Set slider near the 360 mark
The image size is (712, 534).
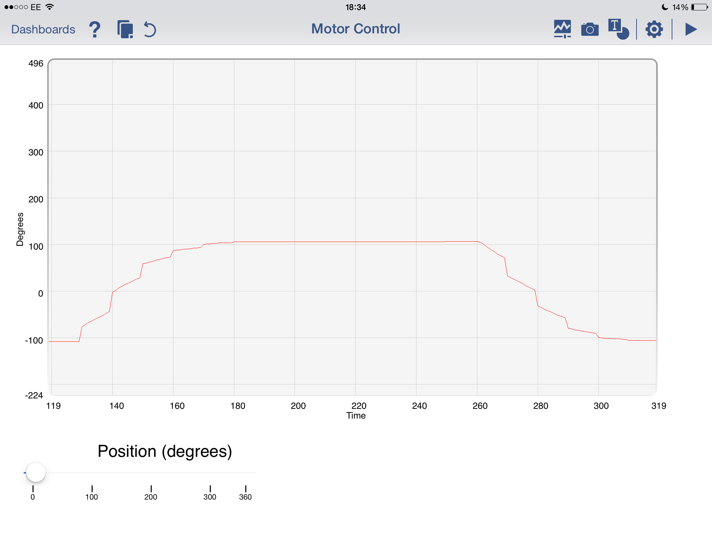click(245, 473)
